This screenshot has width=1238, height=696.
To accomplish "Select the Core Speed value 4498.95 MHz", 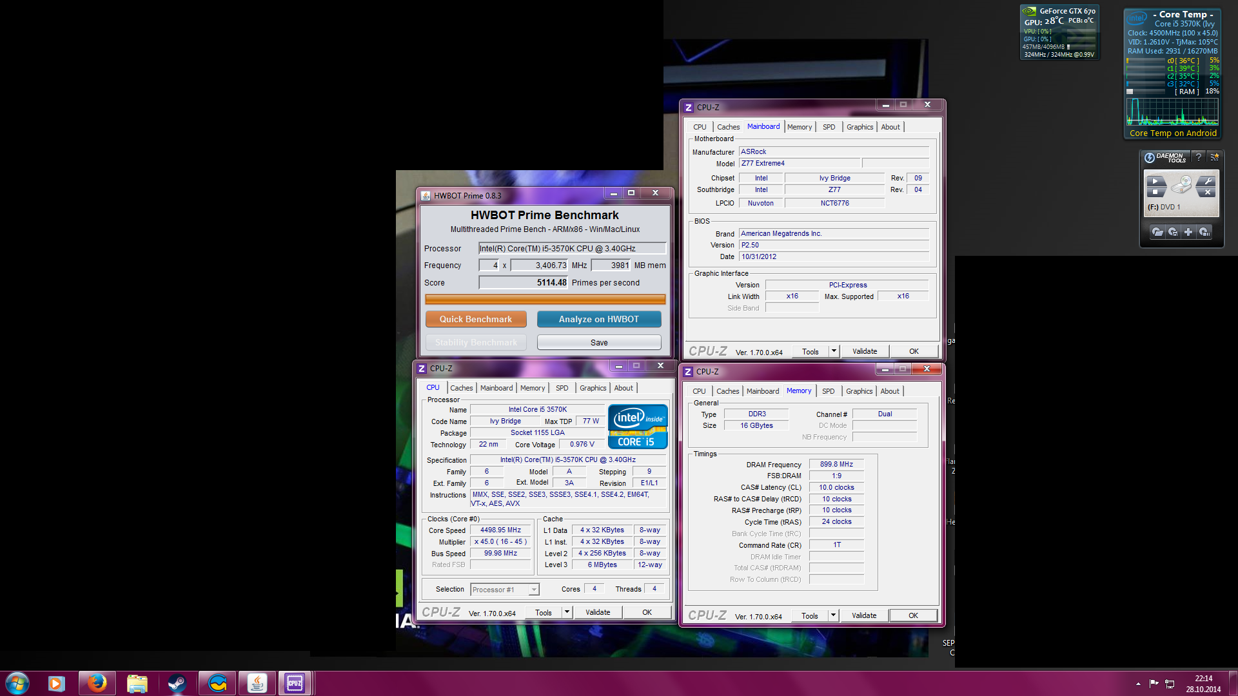I will (500, 530).
